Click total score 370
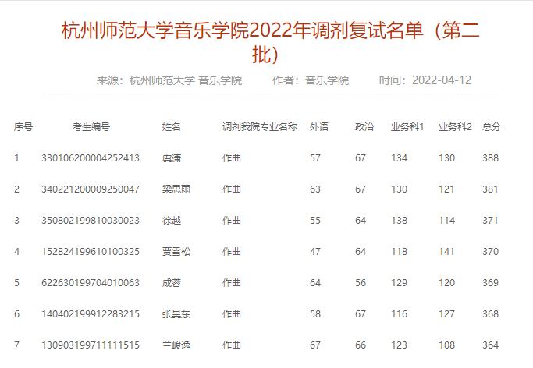The height and width of the screenshot is (368, 533). pos(490,252)
